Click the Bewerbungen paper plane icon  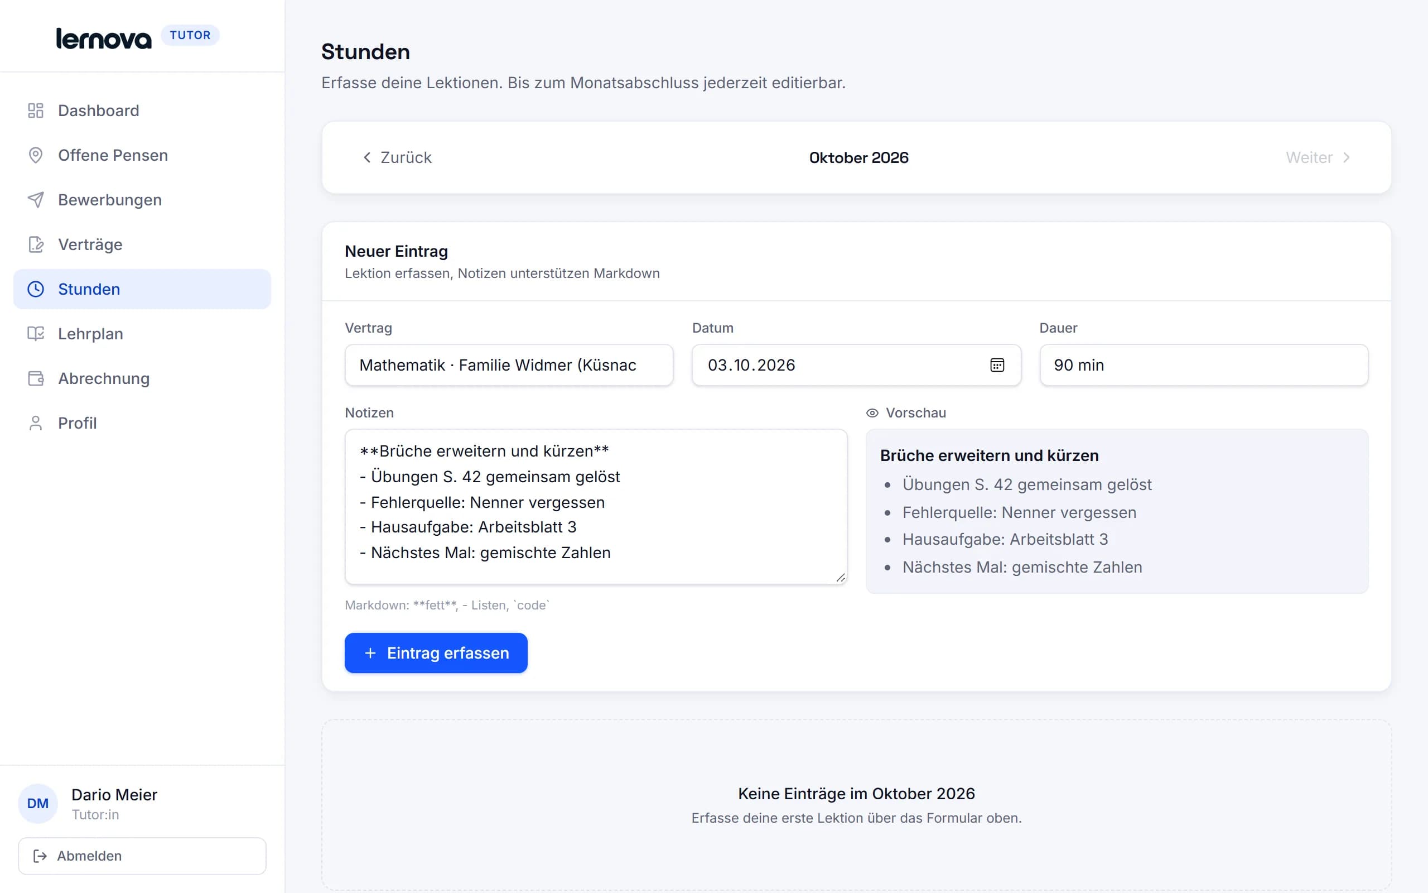pyautogui.click(x=35, y=200)
